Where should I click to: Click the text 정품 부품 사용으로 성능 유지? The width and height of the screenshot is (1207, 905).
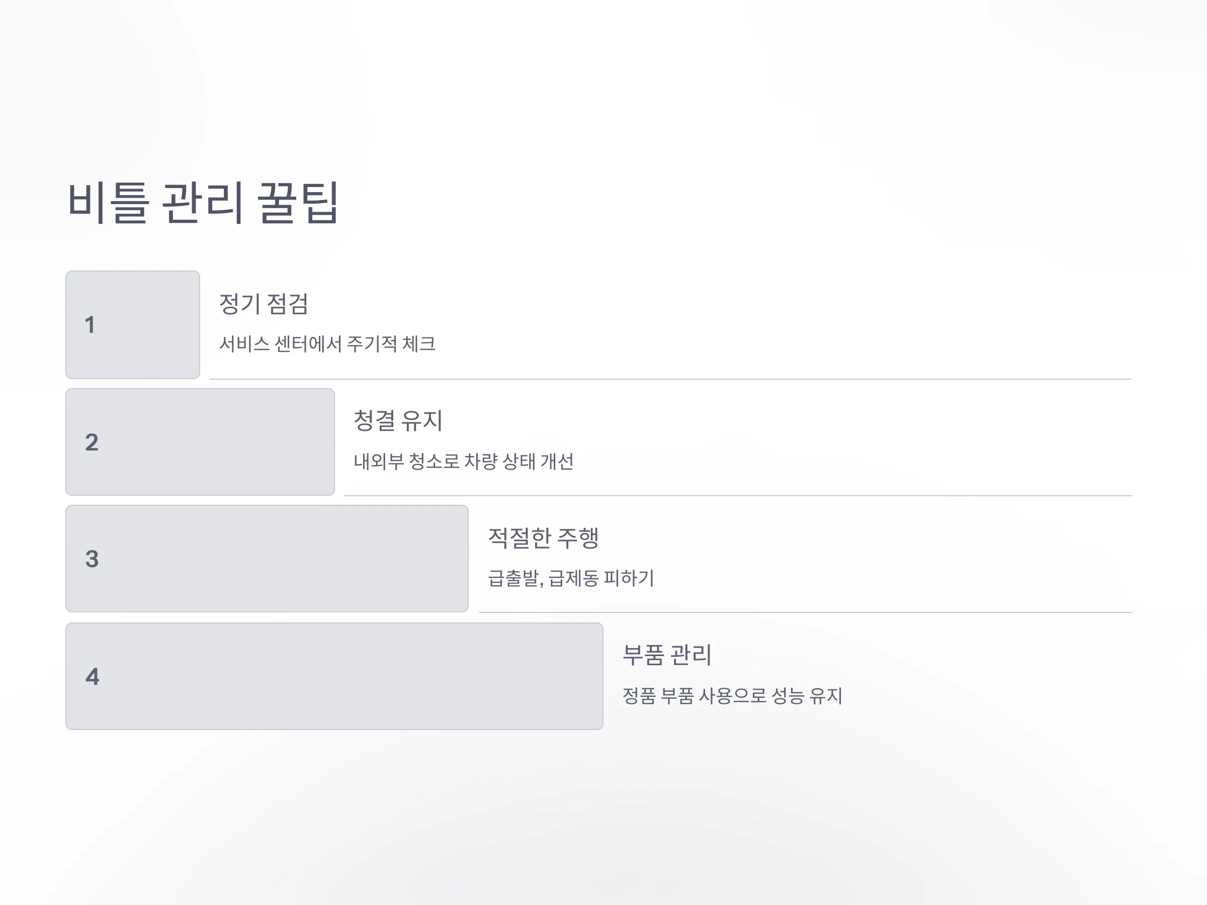[x=732, y=695]
